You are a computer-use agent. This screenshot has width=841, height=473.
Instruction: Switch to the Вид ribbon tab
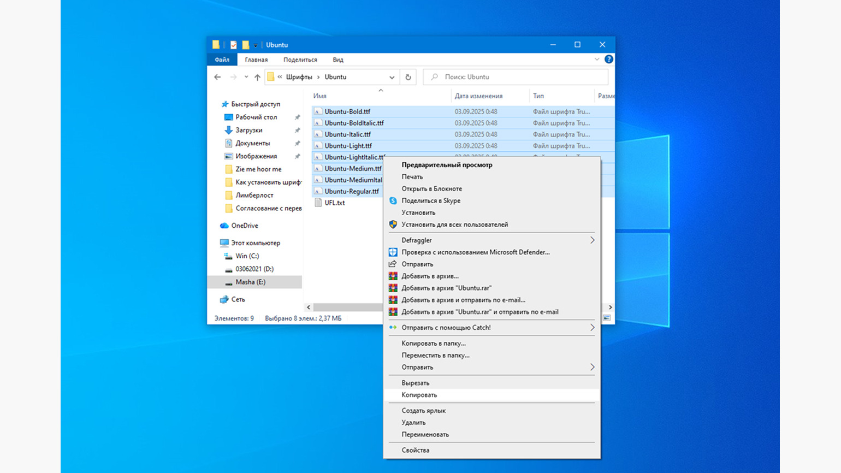[337, 60]
